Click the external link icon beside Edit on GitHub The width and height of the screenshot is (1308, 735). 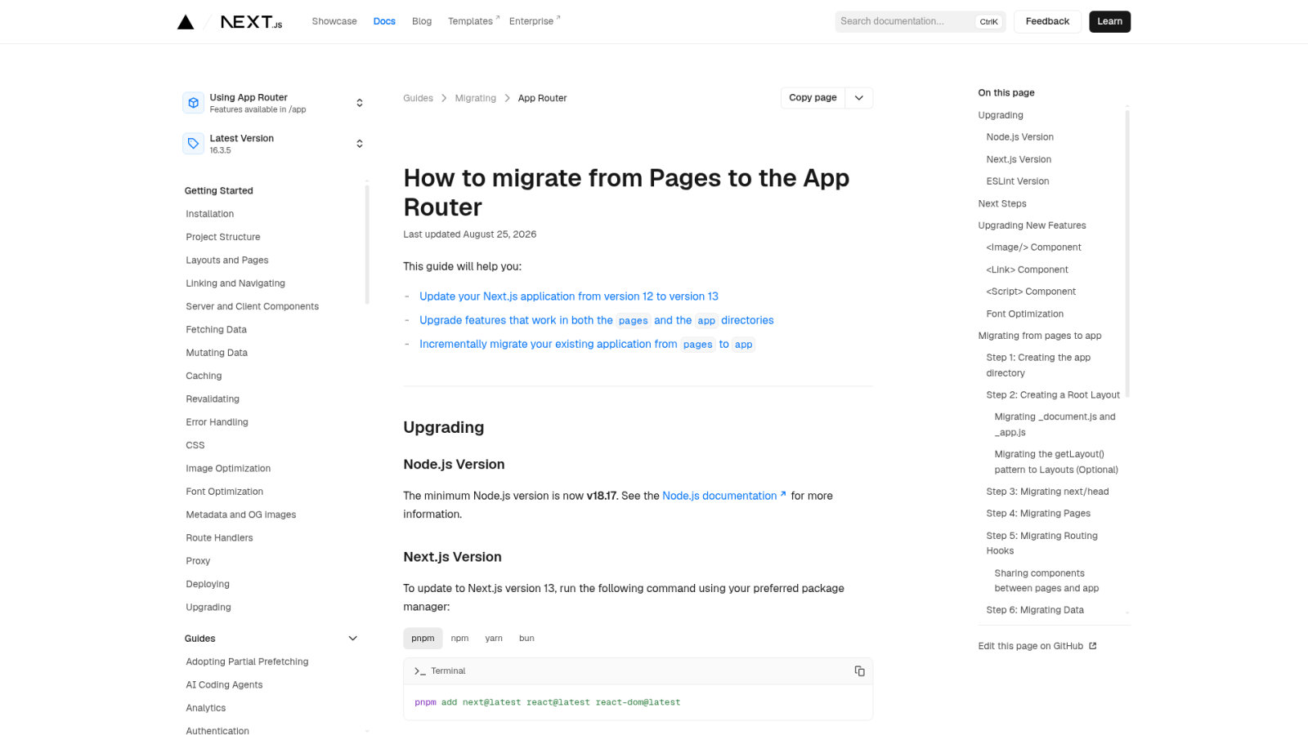(1093, 646)
